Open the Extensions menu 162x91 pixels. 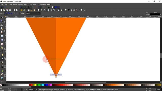point(42,4)
